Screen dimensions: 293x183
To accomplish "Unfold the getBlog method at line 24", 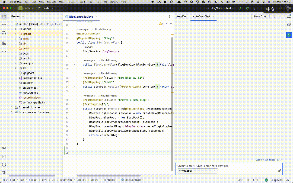I will [x=74, y=87].
